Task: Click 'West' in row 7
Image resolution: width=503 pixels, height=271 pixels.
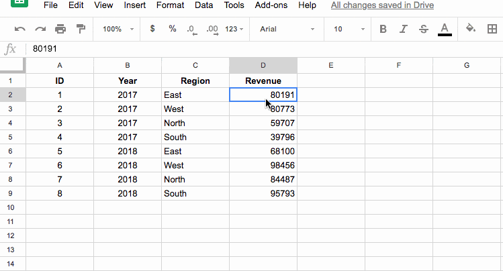Action: [x=195, y=165]
